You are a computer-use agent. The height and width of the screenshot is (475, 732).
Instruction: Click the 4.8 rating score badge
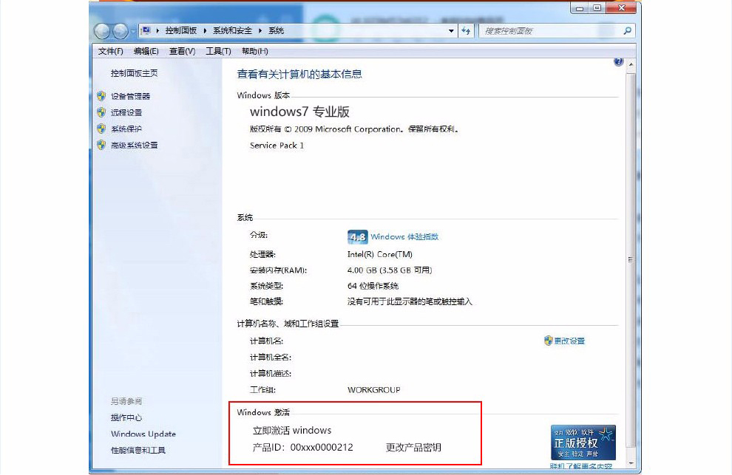coord(358,237)
